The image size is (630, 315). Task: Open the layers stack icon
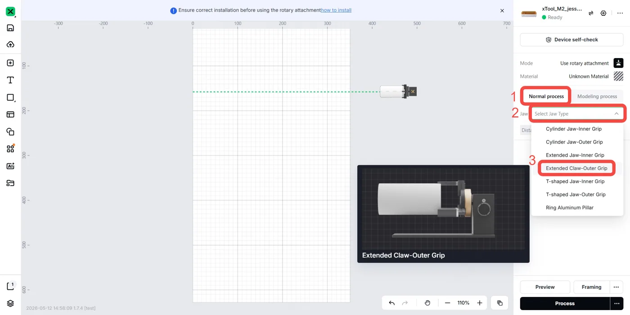click(x=10, y=303)
